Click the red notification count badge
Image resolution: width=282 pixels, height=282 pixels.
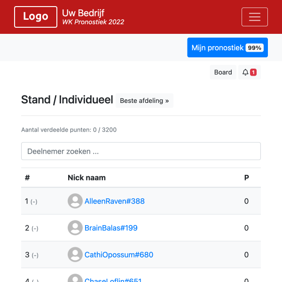253,72
